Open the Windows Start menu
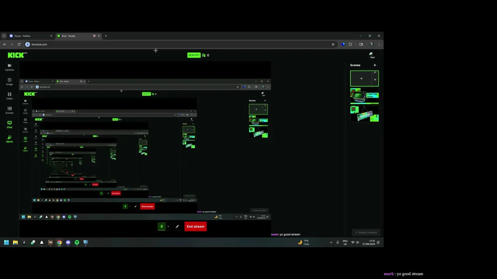The height and width of the screenshot is (279, 497). [x=6, y=243]
